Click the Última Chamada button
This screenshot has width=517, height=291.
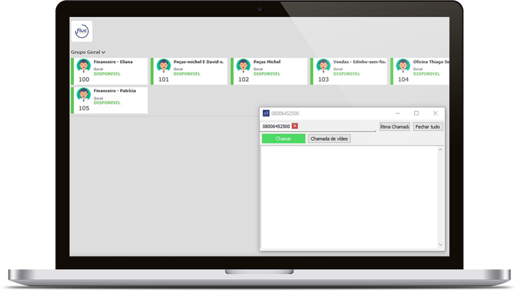point(394,126)
